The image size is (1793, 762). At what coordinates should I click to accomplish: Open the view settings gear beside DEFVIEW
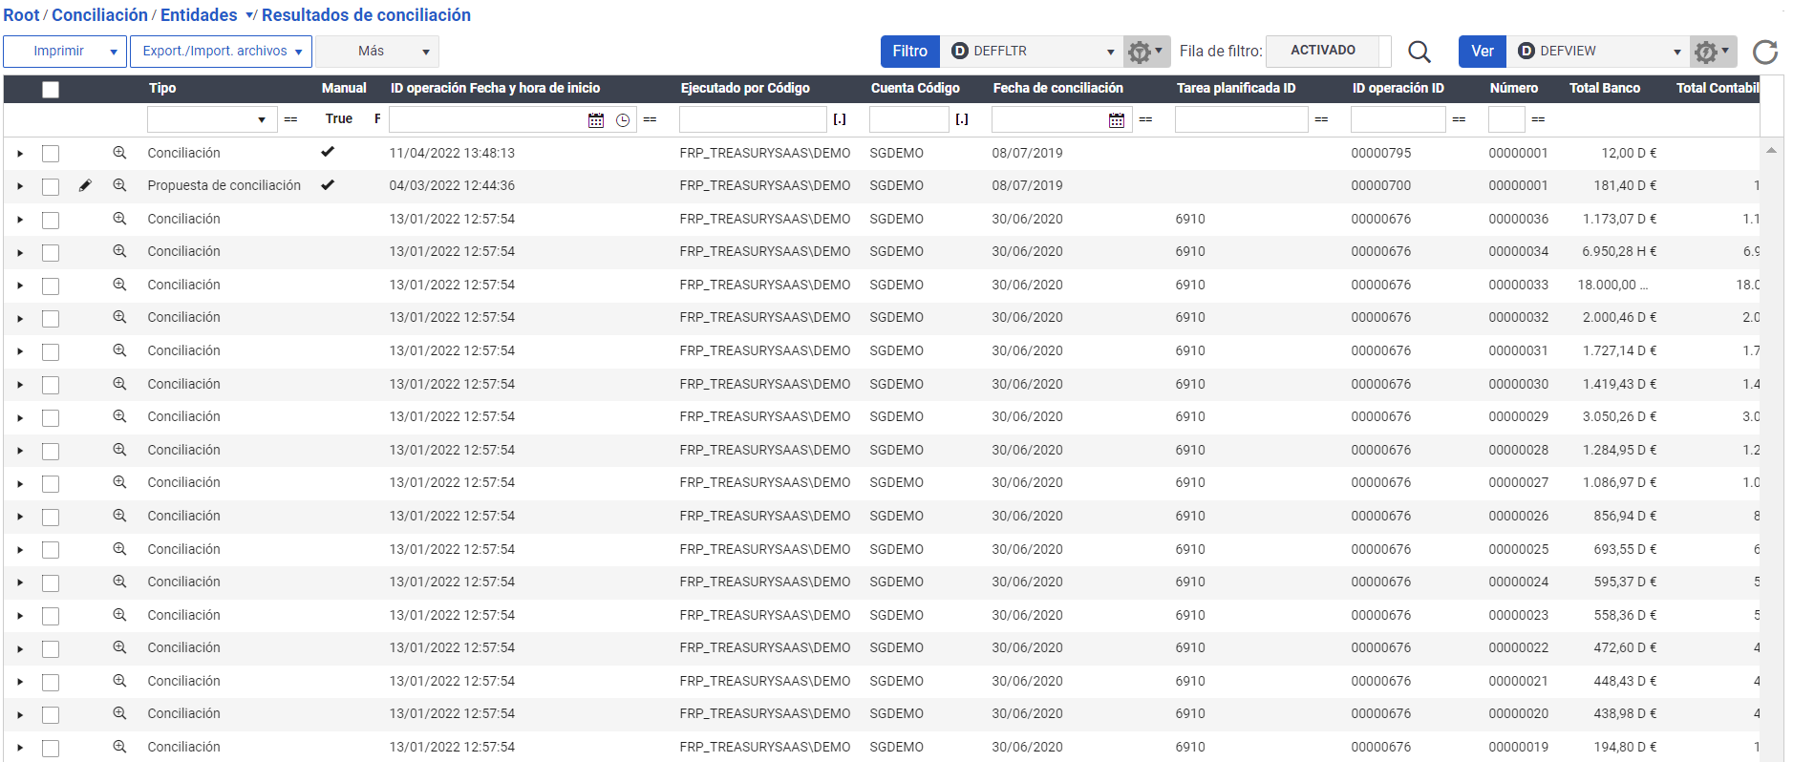click(1711, 52)
